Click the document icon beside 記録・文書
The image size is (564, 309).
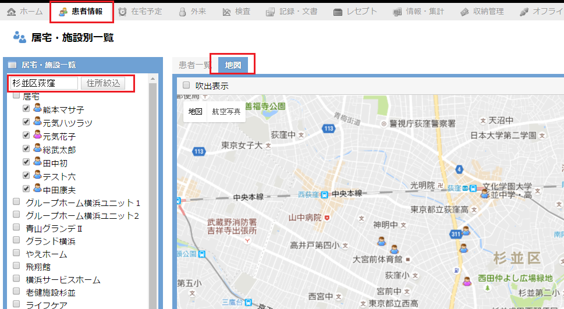tap(270, 12)
